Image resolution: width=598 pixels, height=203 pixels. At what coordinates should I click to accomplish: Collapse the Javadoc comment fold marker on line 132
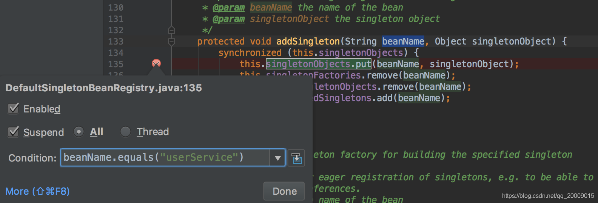tap(171, 30)
